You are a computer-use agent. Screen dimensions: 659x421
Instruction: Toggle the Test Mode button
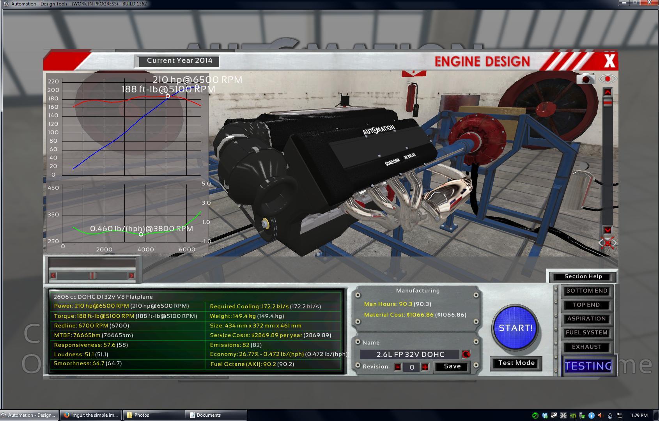click(516, 363)
